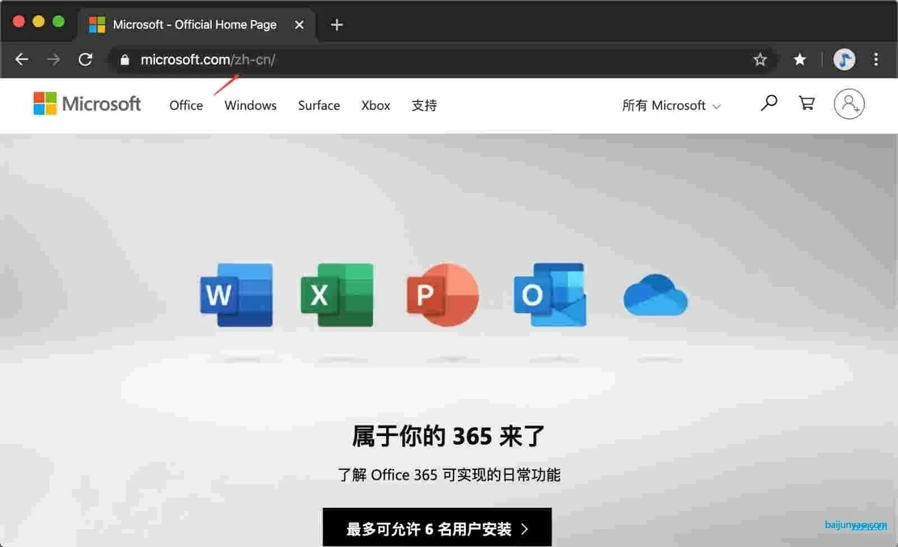Select the Microsoft - Official Home Page tab
898x547 pixels.
[x=196, y=25]
